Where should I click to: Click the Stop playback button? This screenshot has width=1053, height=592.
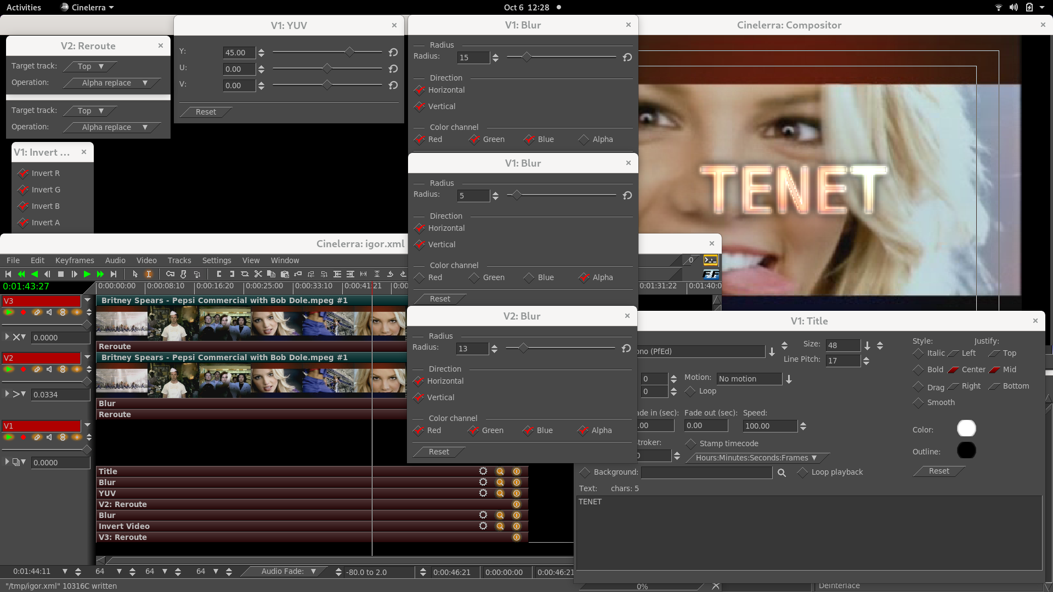point(61,274)
